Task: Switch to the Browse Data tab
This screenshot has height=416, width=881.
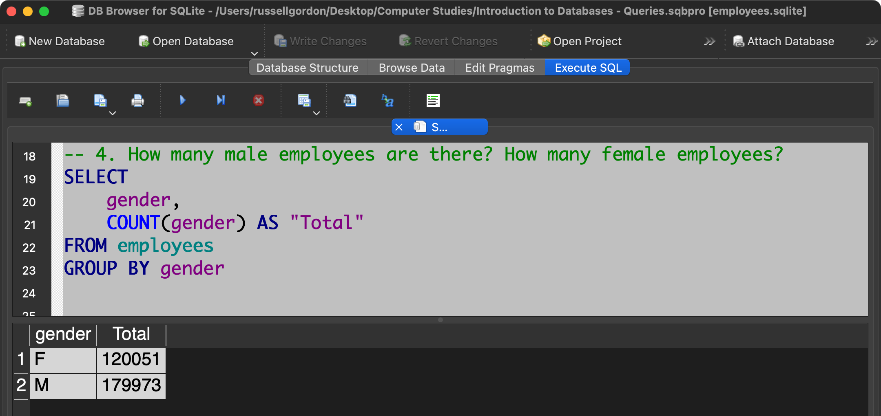Action: [411, 68]
